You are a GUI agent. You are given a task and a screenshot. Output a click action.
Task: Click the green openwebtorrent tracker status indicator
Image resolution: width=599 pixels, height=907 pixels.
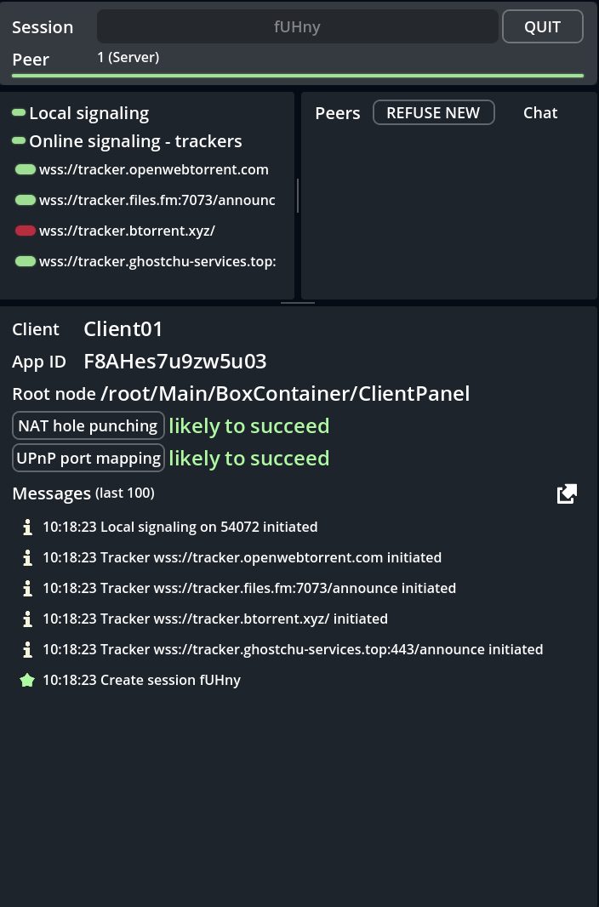pyautogui.click(x=26, y=169)
